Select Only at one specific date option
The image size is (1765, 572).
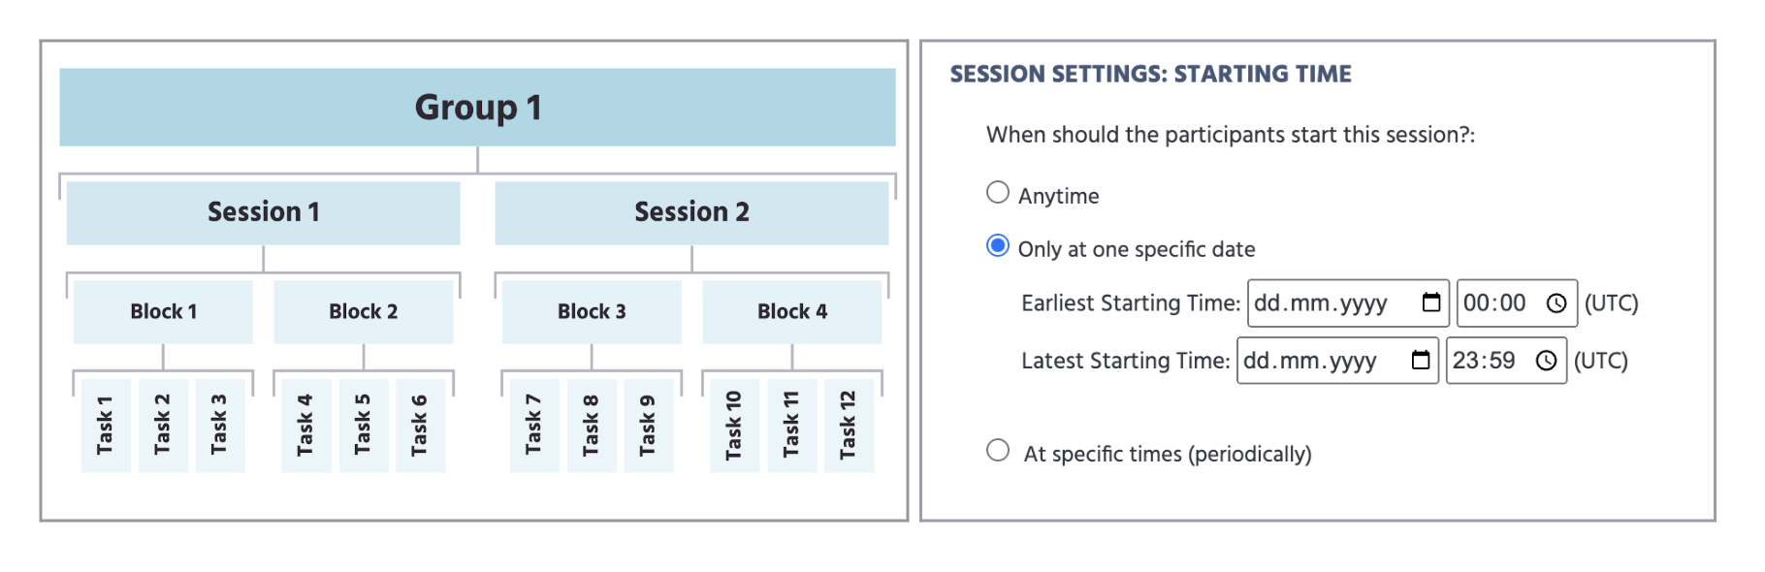tap(998, 246)
